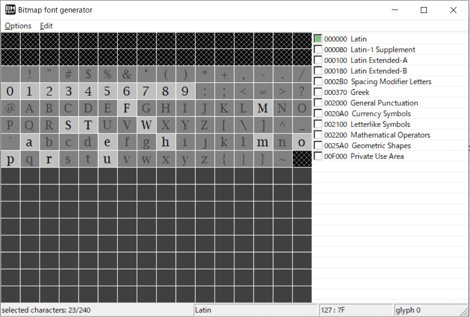Select the capital 'Z' glyph cell
The height and width of the screenshot is (317, 470).
coord(205,125)
